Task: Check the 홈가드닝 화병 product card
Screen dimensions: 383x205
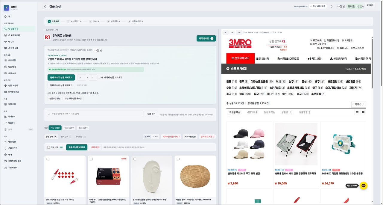Action: click(135, 159)
